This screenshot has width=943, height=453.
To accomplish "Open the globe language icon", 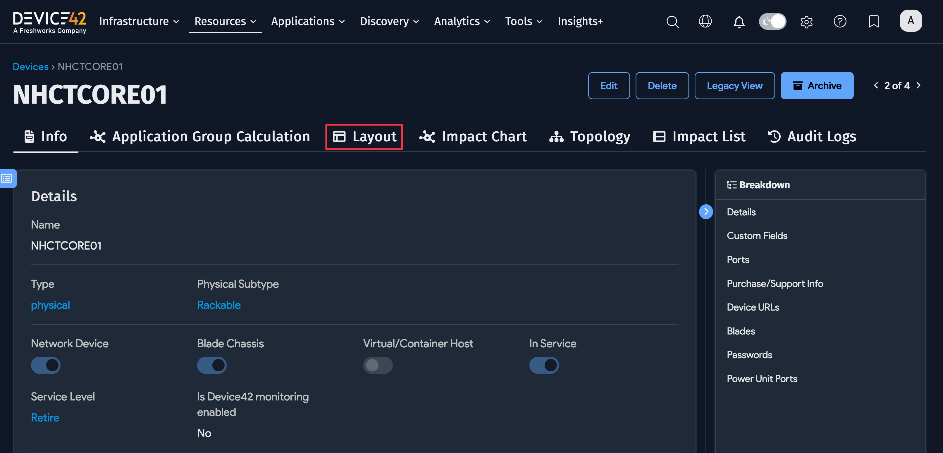I will coord(705,22).
